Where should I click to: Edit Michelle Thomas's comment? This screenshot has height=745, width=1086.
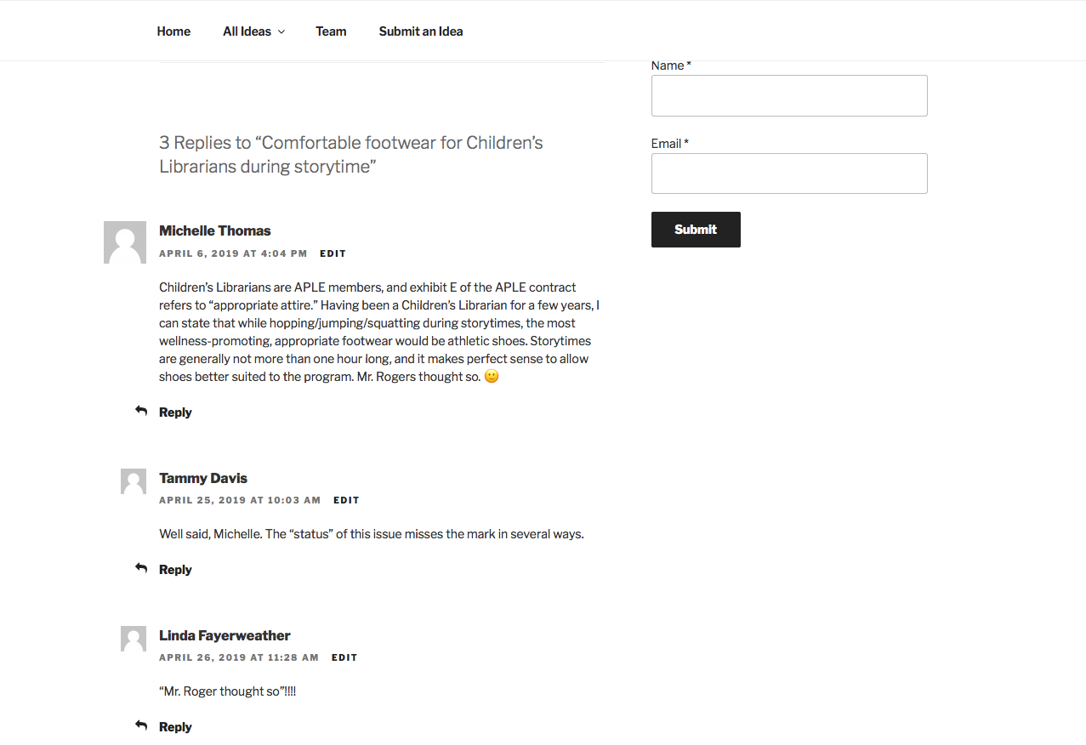tap(333, 253)
